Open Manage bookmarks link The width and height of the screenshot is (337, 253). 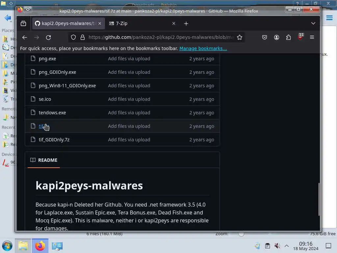click(x=203, y=48)
